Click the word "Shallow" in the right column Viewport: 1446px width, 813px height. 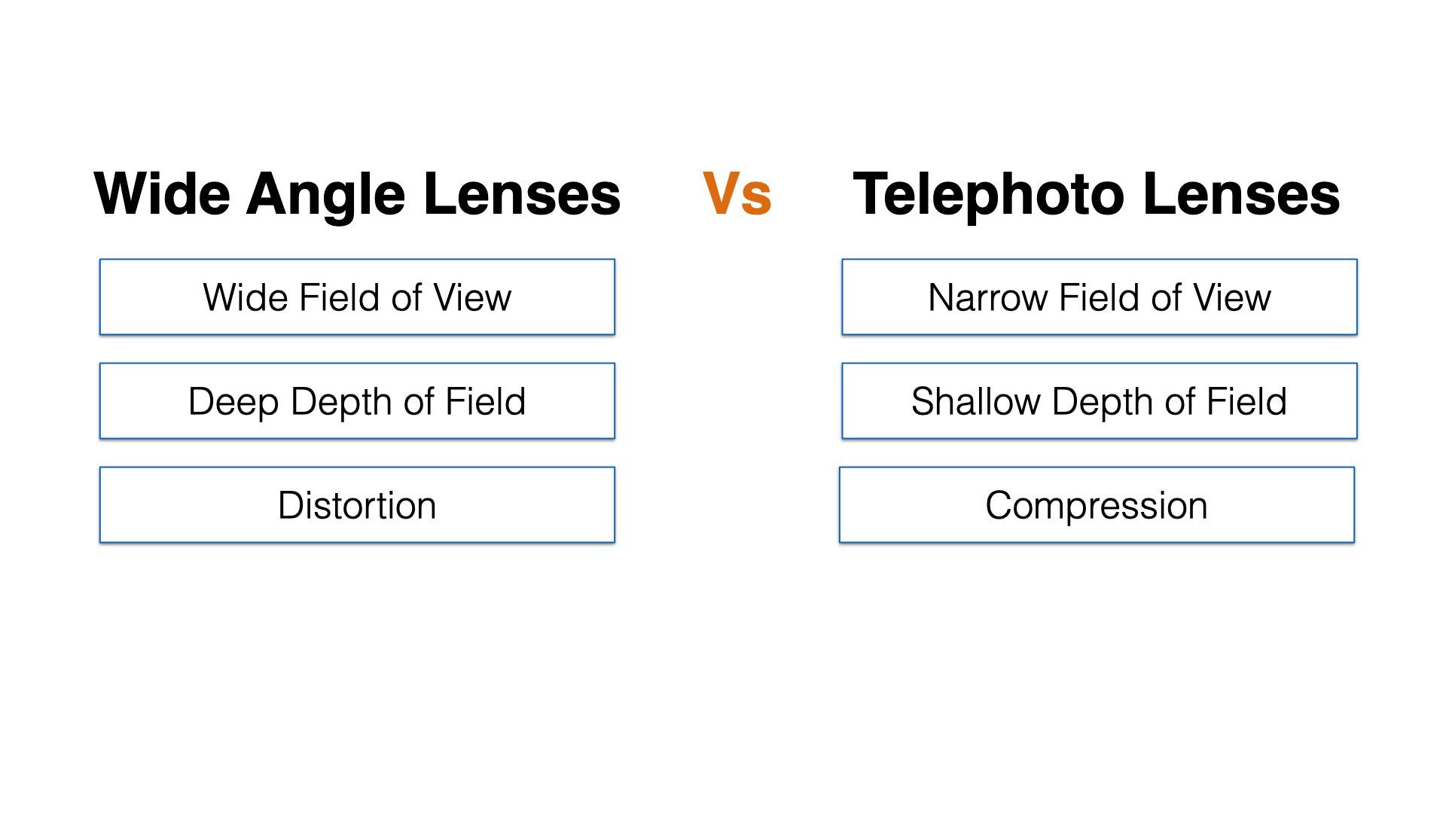[x=975, y=402]
